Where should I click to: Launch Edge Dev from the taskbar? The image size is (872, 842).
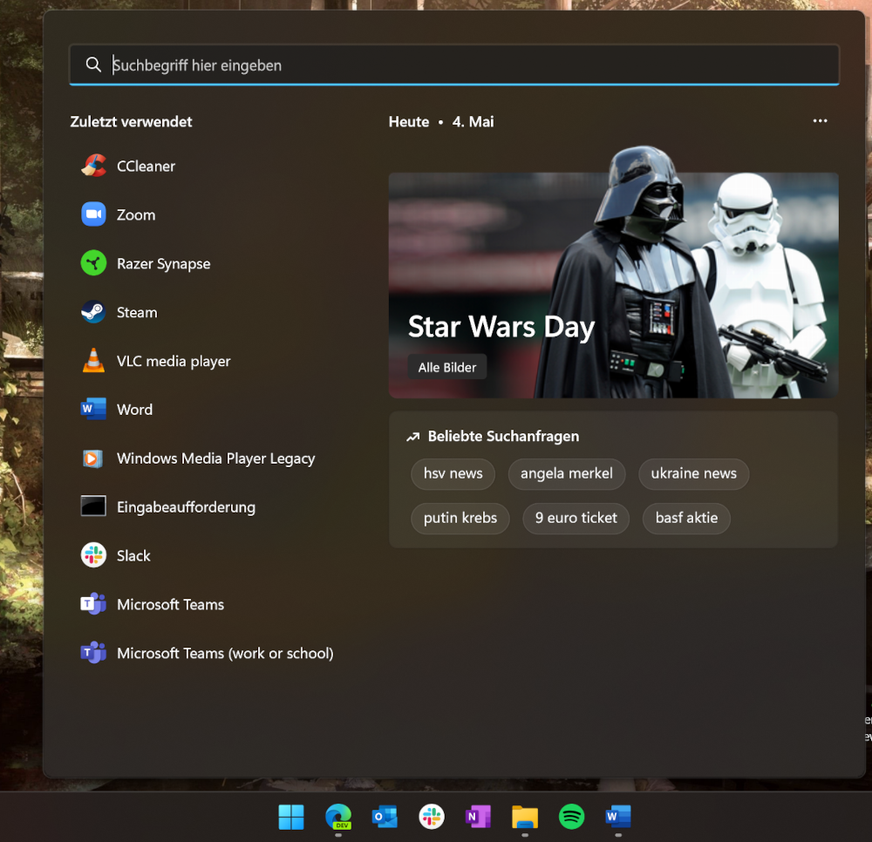point(338,817)
